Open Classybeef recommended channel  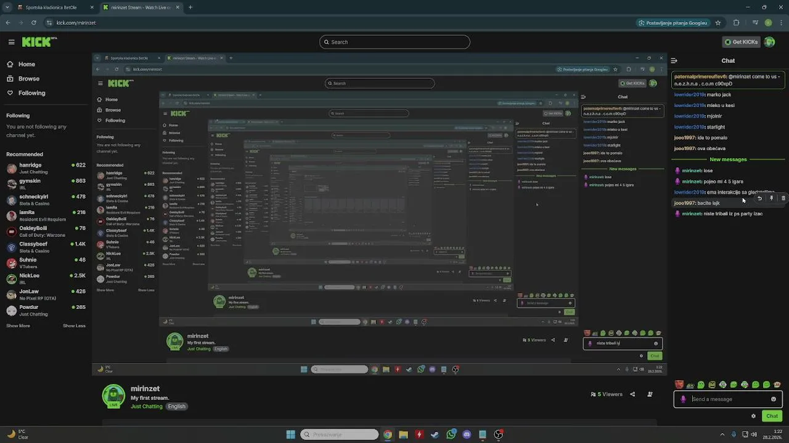pyautogui.click(x=46, y=247)
